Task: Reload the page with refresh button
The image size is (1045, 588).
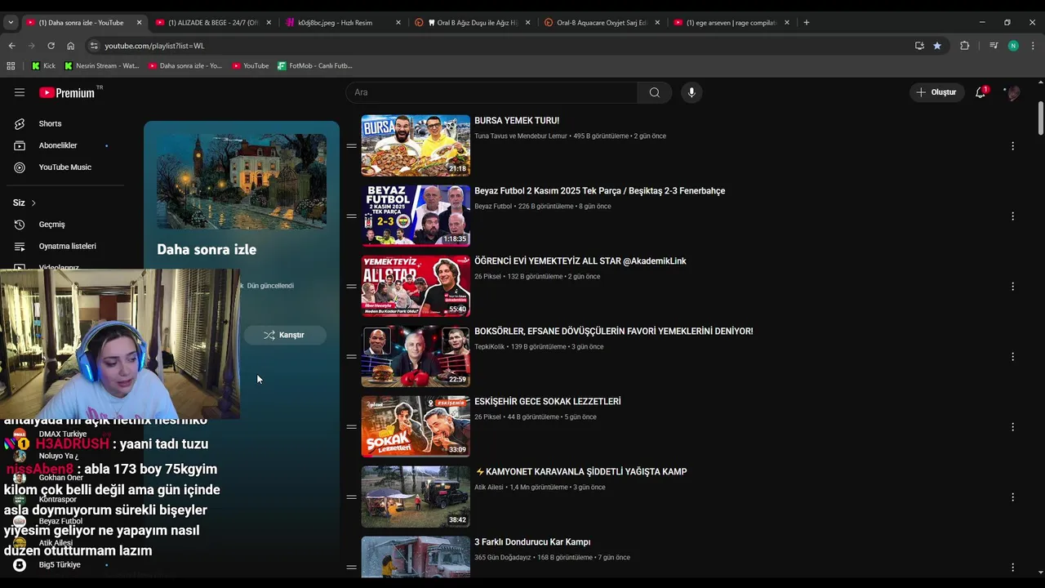Action: (51, 46)
